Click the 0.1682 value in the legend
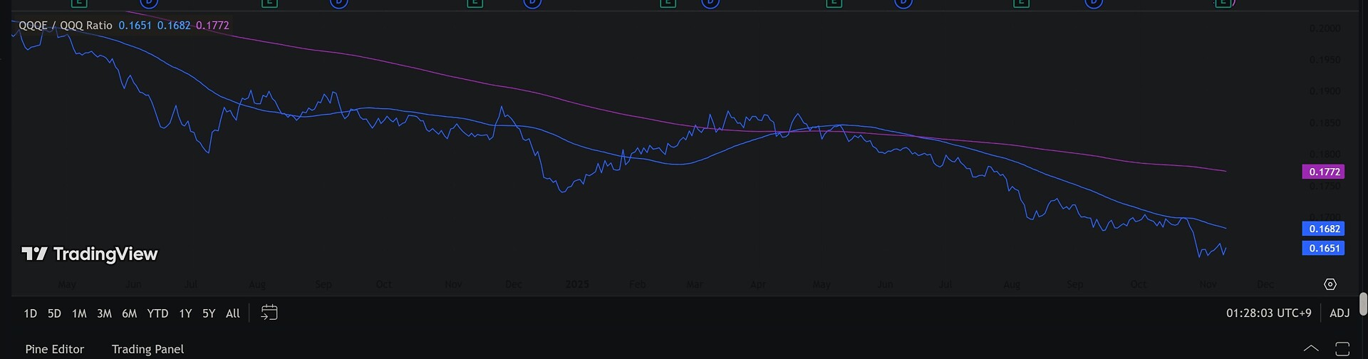Screen dimensions: 1368x359 point(174,26)
